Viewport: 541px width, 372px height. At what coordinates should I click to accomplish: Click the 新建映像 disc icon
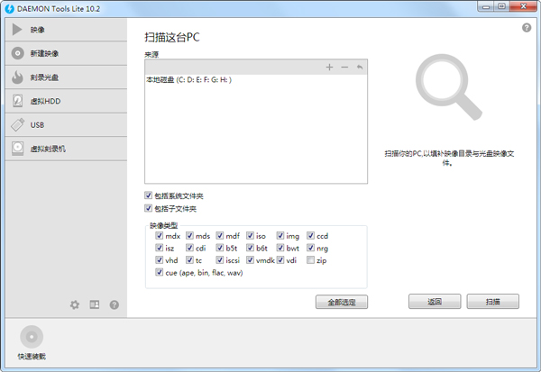pos(18,53)
